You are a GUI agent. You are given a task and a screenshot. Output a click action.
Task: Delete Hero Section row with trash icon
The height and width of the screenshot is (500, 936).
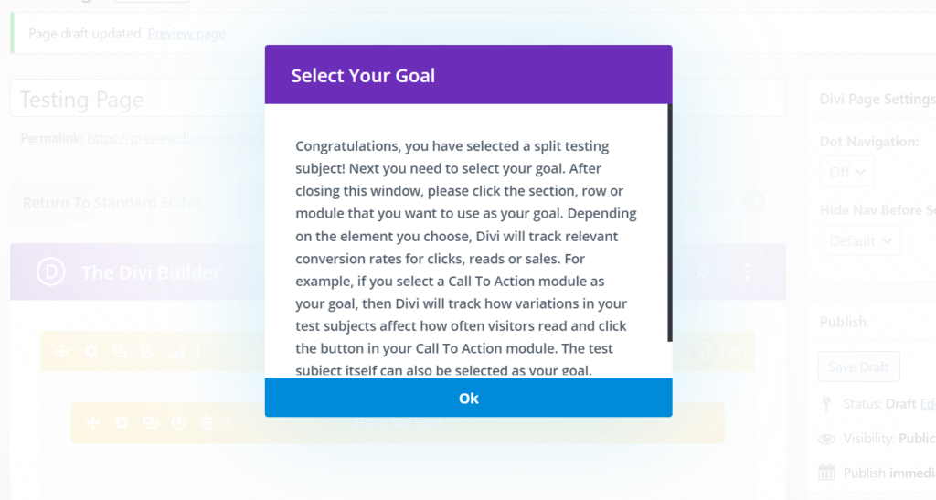click(x=207, y=423)
